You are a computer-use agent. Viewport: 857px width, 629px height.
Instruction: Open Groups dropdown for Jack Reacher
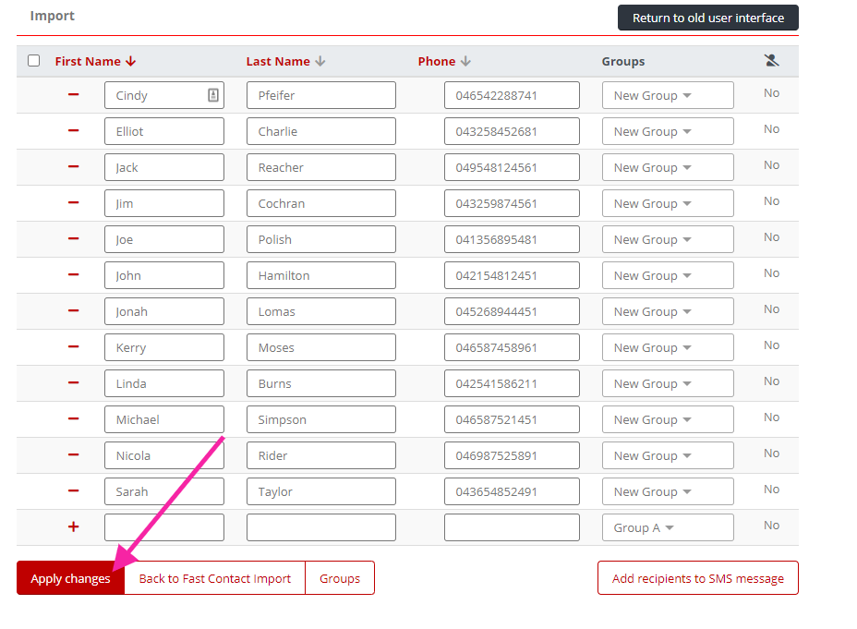point(668,168)
